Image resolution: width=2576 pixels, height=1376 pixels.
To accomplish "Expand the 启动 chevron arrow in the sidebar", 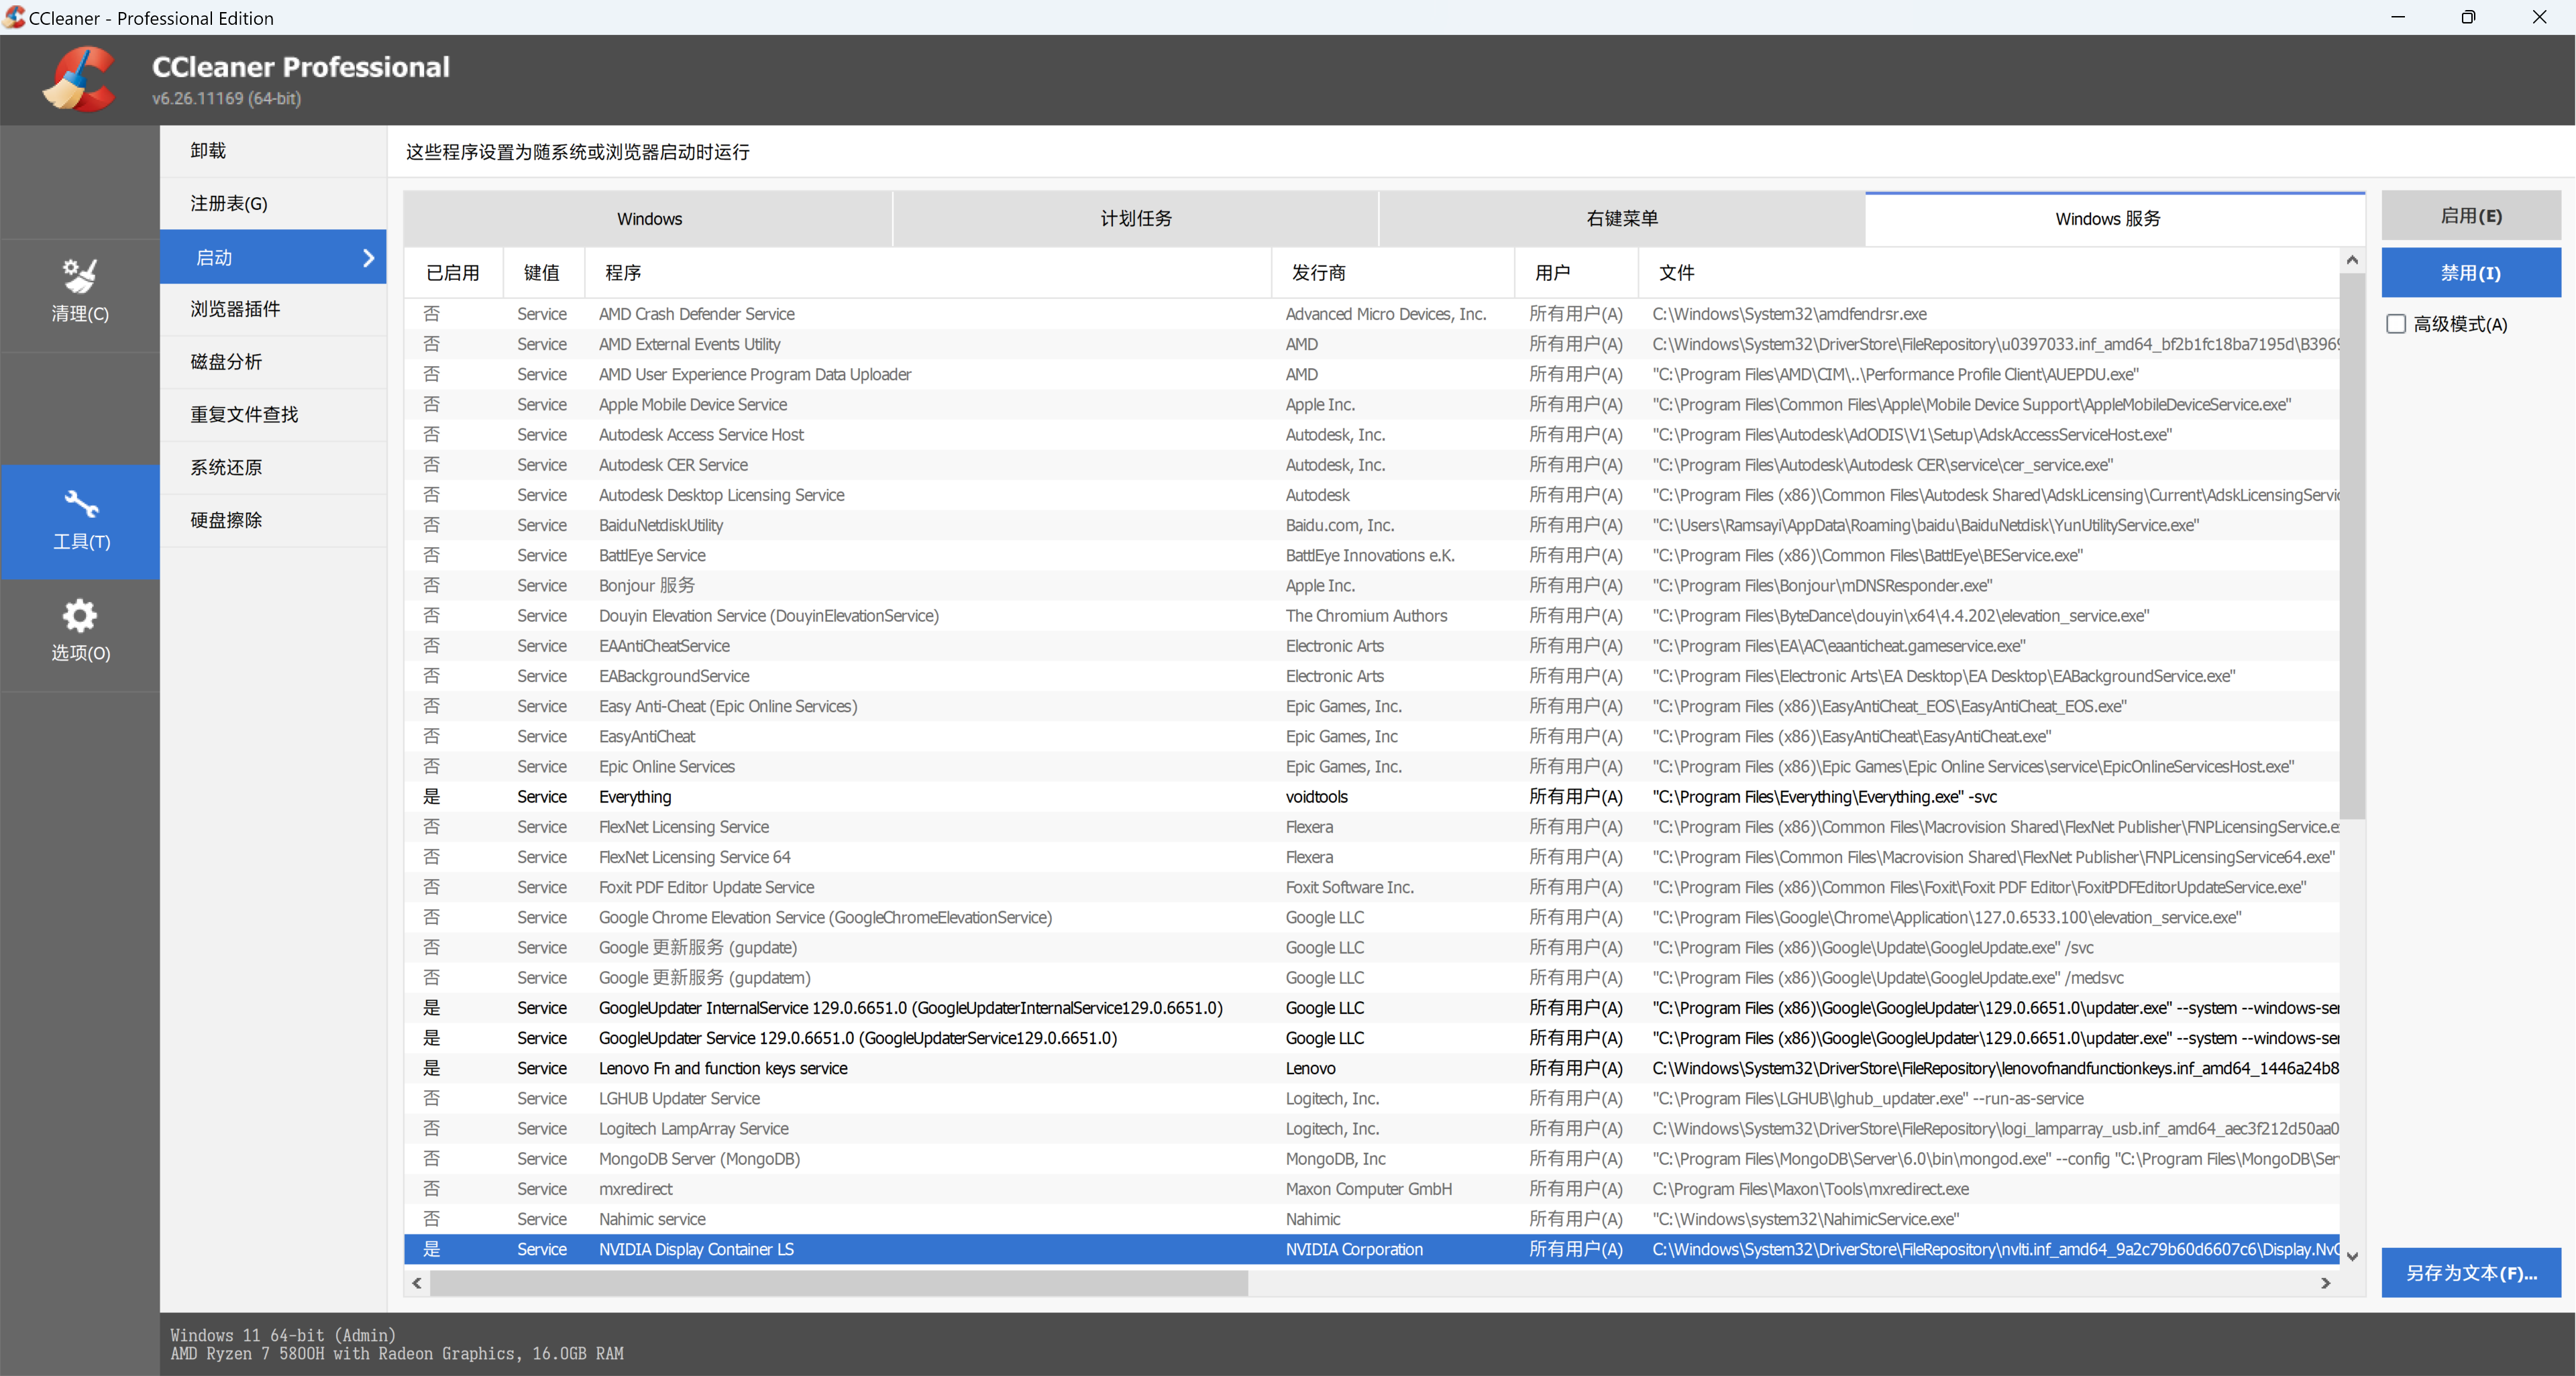I will click(368, 257).
